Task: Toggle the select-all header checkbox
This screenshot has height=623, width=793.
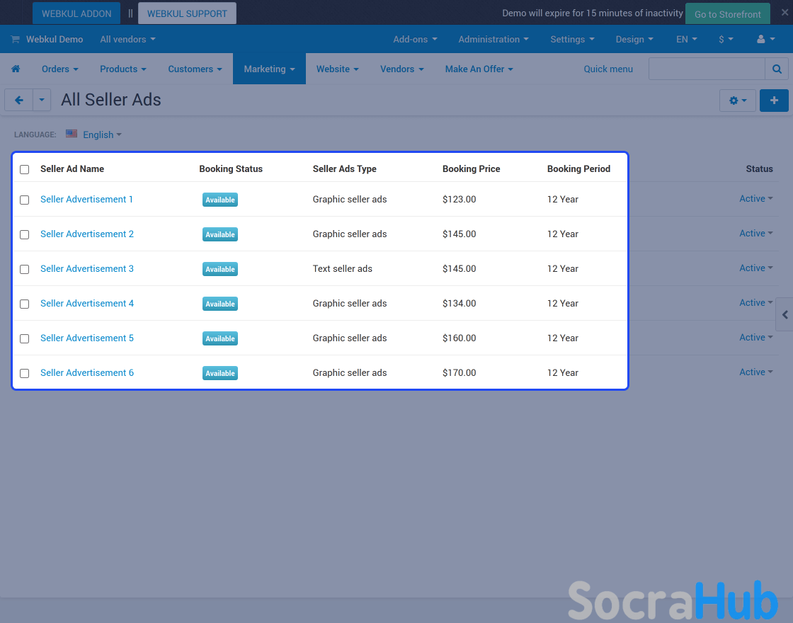Action: coord(25,170)
